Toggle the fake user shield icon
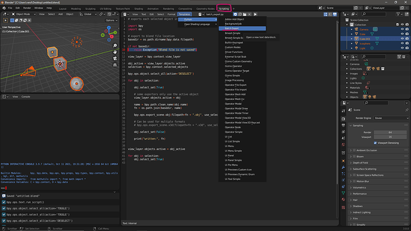 (235, 14)
